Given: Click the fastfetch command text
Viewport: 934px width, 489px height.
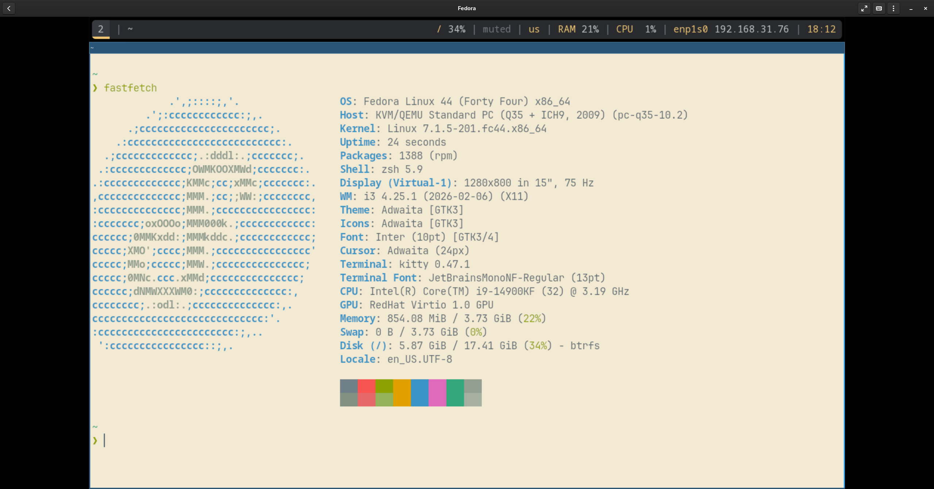Looking at the screenshot, I should coord(130,88).
